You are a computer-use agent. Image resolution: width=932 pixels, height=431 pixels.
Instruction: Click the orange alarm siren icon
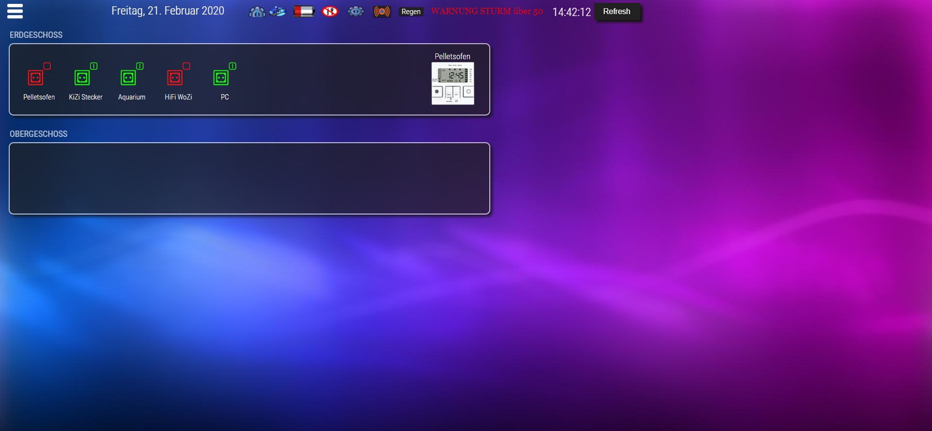(x=382, y=11)
